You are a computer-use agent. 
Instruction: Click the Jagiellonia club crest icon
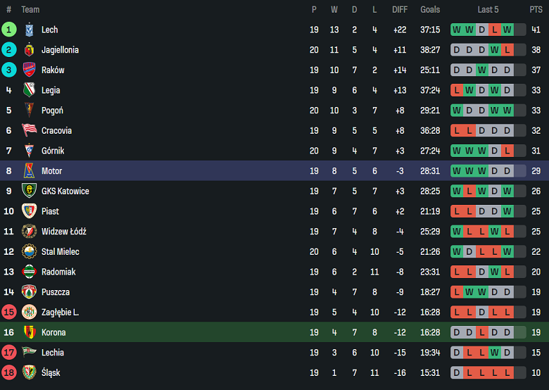[29, 50]
